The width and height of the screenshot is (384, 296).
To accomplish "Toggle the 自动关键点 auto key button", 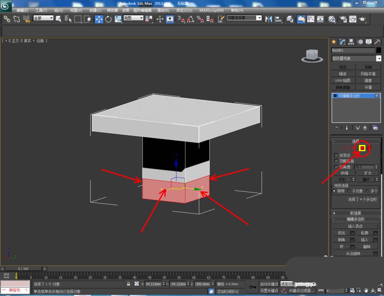I will pos(269,284).
